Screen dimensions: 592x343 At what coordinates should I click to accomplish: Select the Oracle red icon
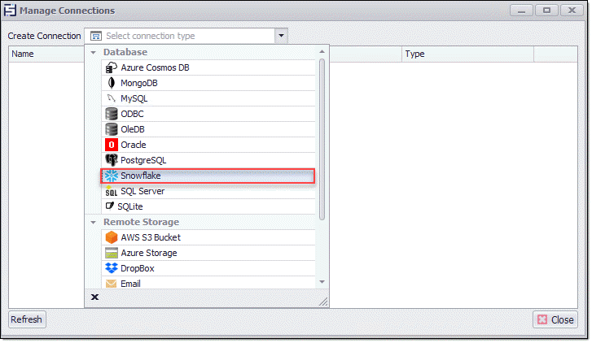pyautogui.click(x=112, y=145)
